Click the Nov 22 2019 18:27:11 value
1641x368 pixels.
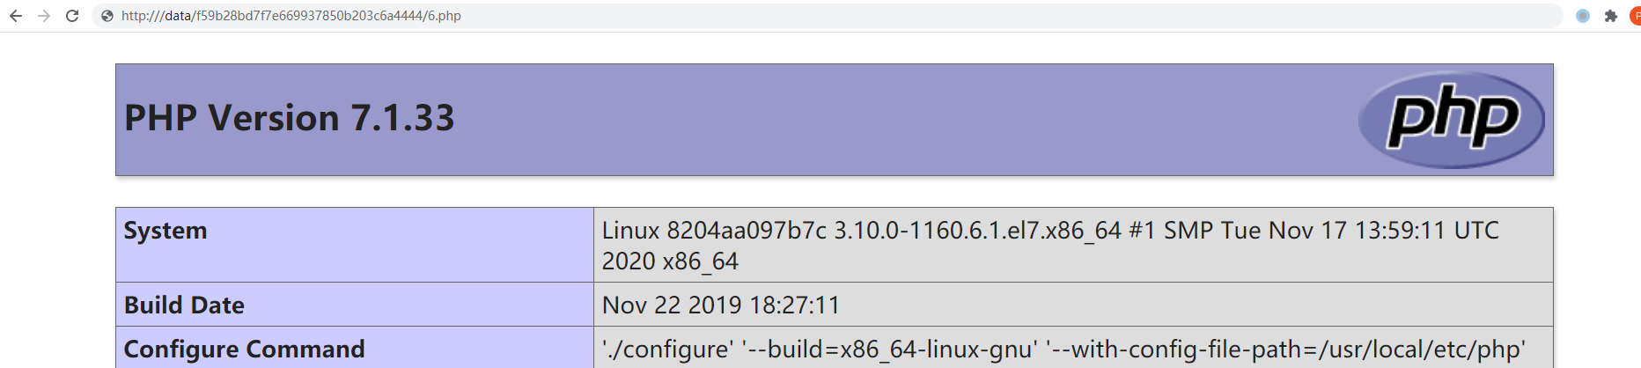coord(721,305)
